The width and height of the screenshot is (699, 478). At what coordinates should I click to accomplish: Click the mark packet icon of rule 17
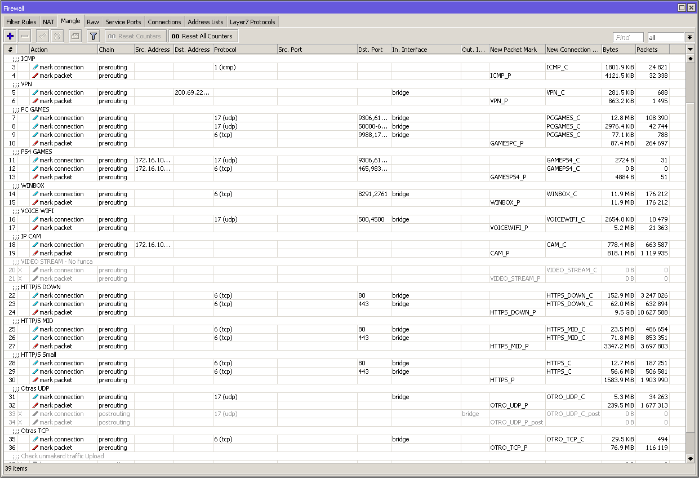(x=35, y=228)
